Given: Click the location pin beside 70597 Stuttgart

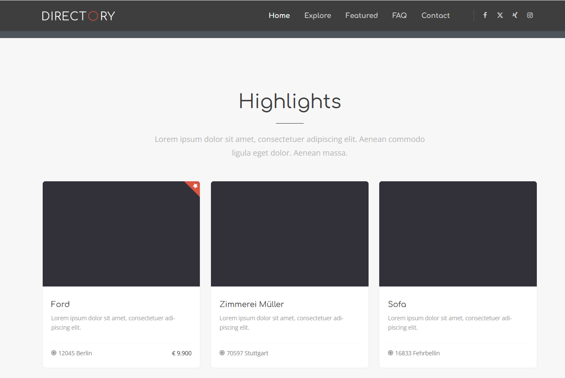Looking at the screenshot, I should tap(222, 353).
